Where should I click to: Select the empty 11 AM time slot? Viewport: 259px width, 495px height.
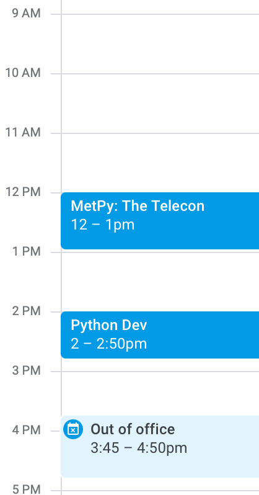[160, 163]
